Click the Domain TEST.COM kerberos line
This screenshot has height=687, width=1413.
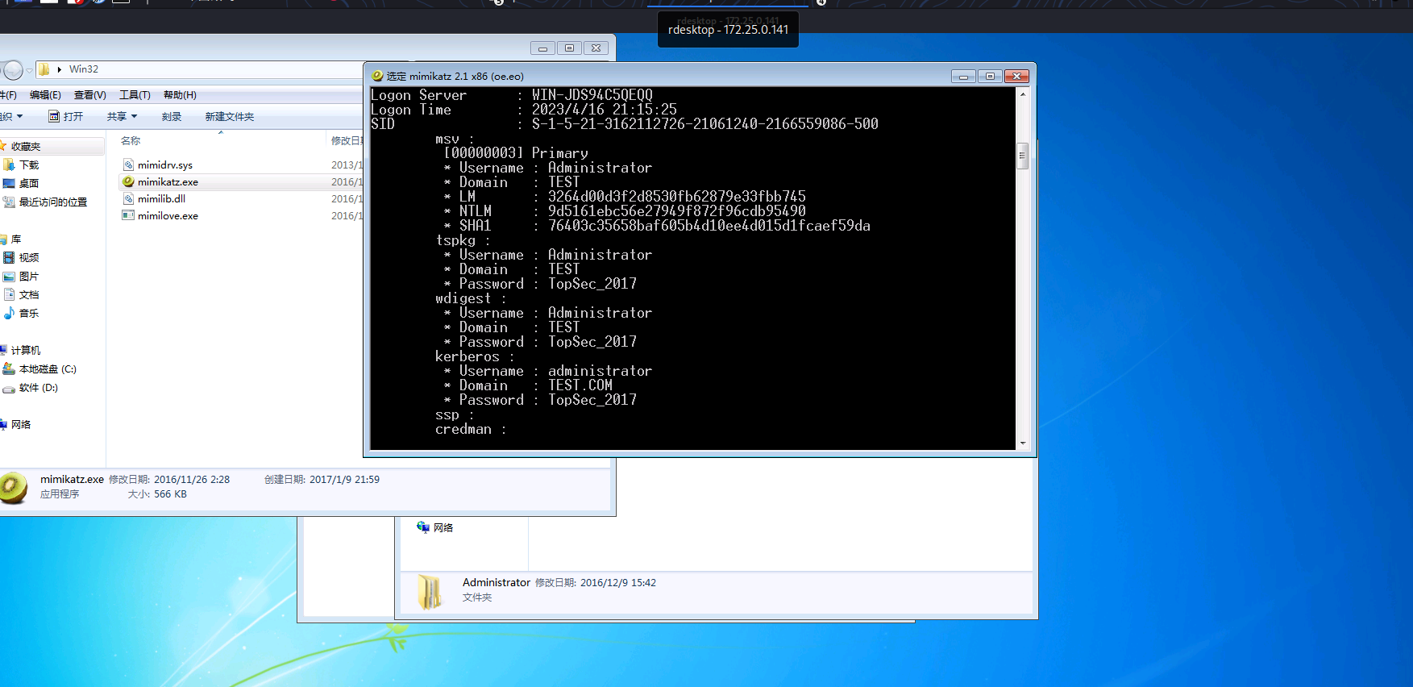(528, 385)
